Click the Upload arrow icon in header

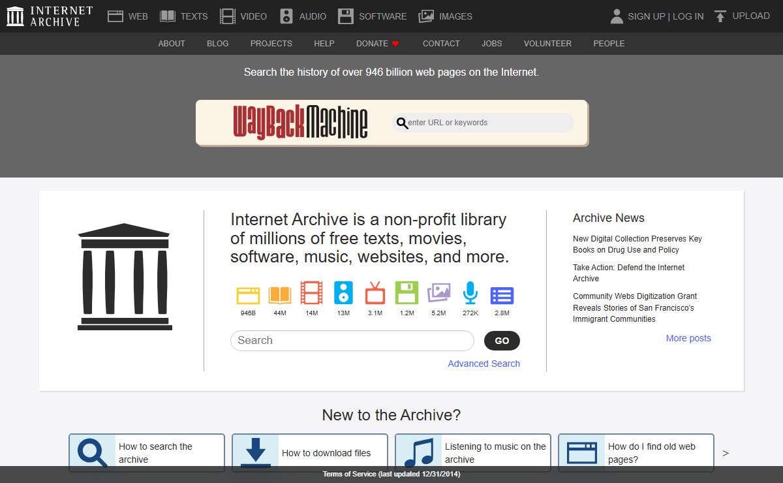(720, 16)
